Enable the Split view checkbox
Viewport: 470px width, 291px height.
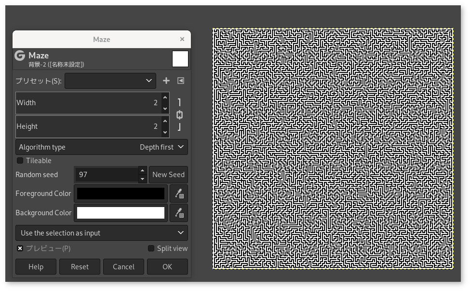tap(151, 249)
